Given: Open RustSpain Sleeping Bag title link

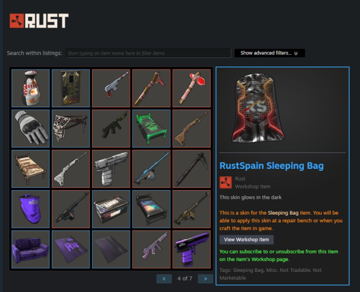Looking at the screenshot, I should (x=272, y=166).
